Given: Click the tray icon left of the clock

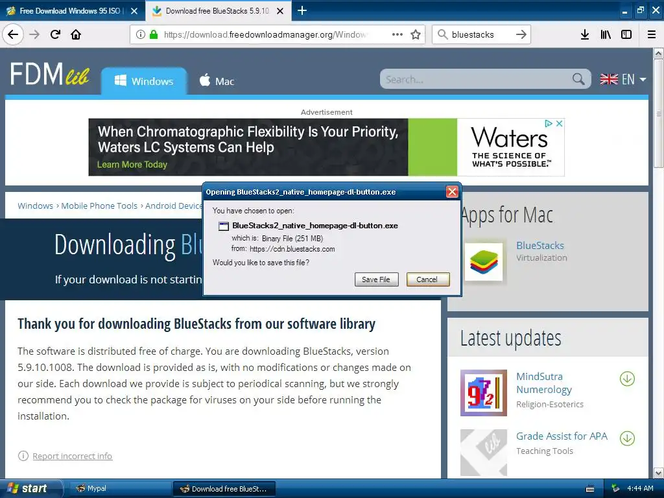Looking at the screenshot, I should [615, 488].
